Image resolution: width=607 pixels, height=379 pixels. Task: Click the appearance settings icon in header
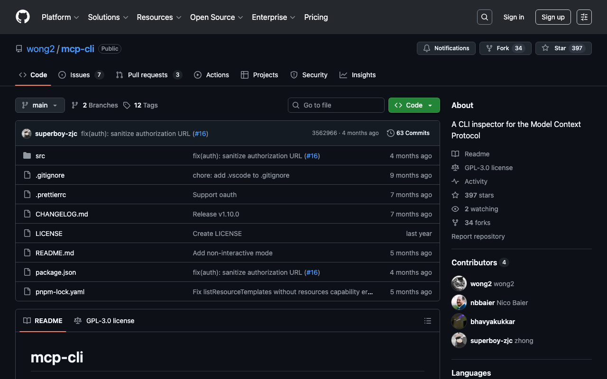584,17
